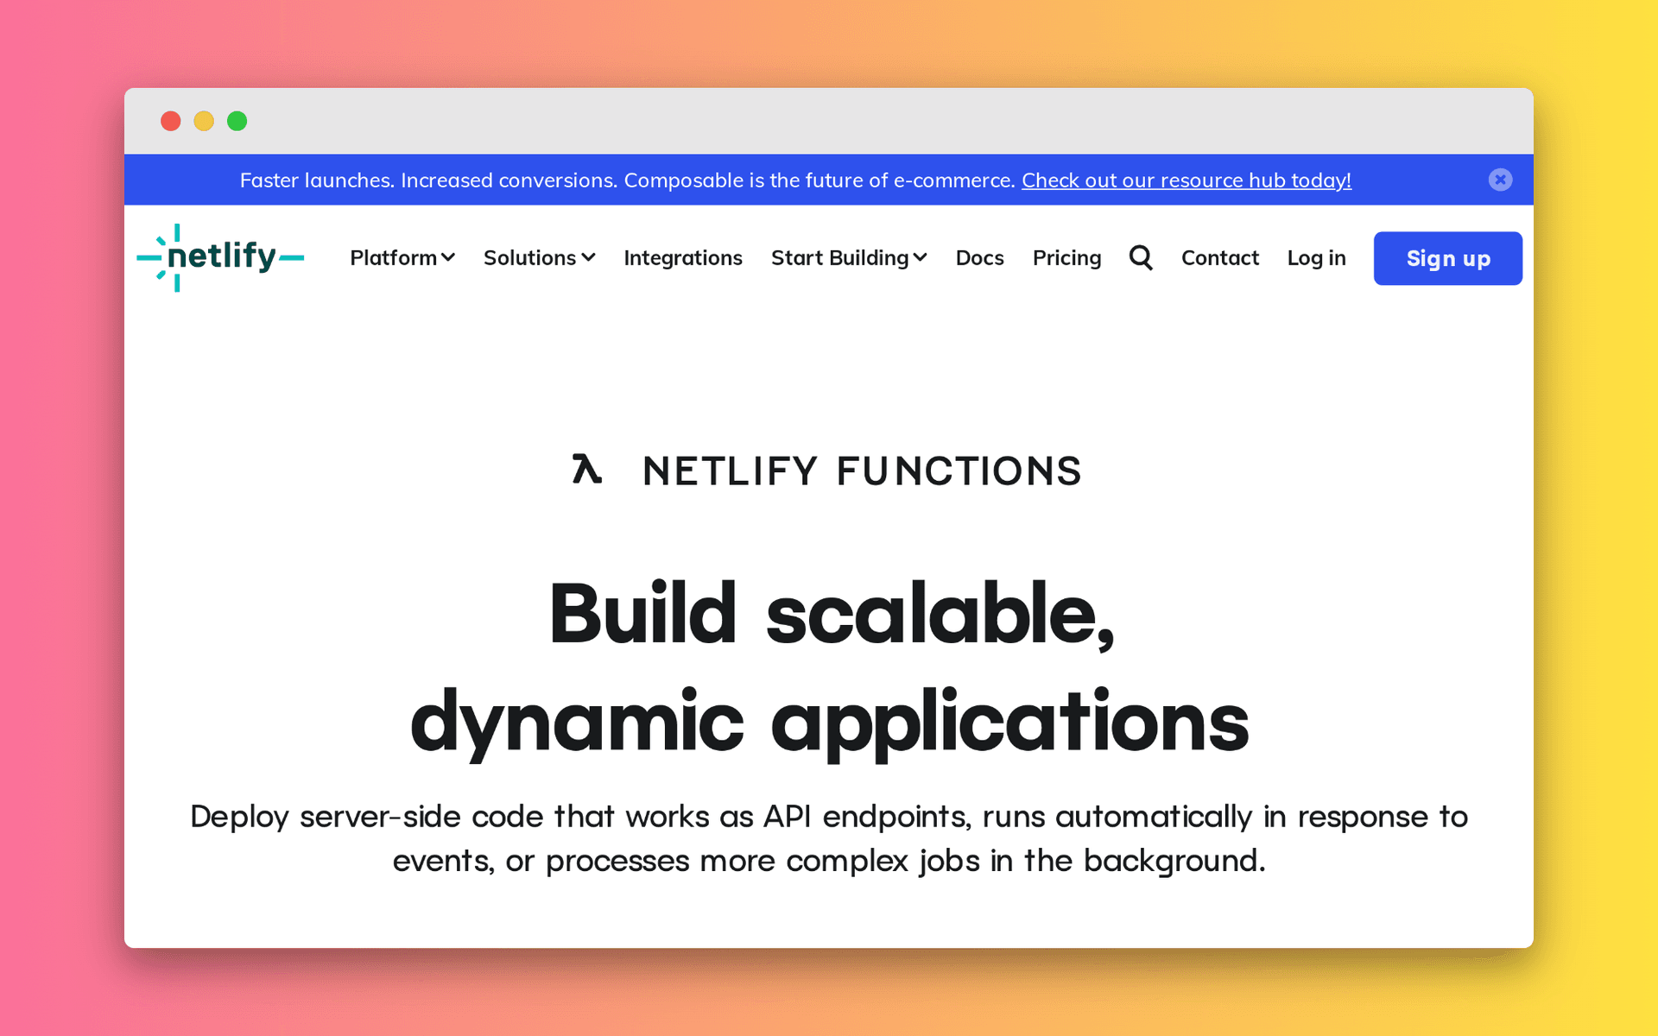The height and width of the screenshot is (1036, 1658).
Task: Click the red window close dot
Action: coord(171,121)
